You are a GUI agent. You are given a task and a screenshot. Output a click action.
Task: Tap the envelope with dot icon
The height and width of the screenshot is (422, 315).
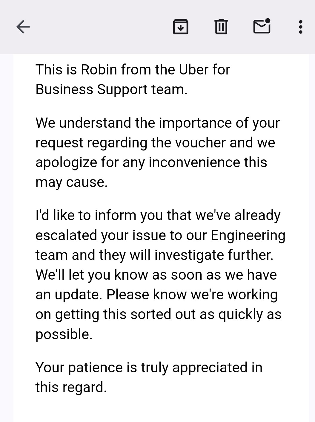[261, 27]
